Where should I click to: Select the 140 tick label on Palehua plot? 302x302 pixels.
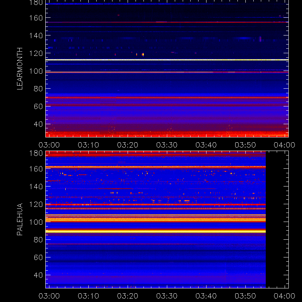(x=36, y=186)
